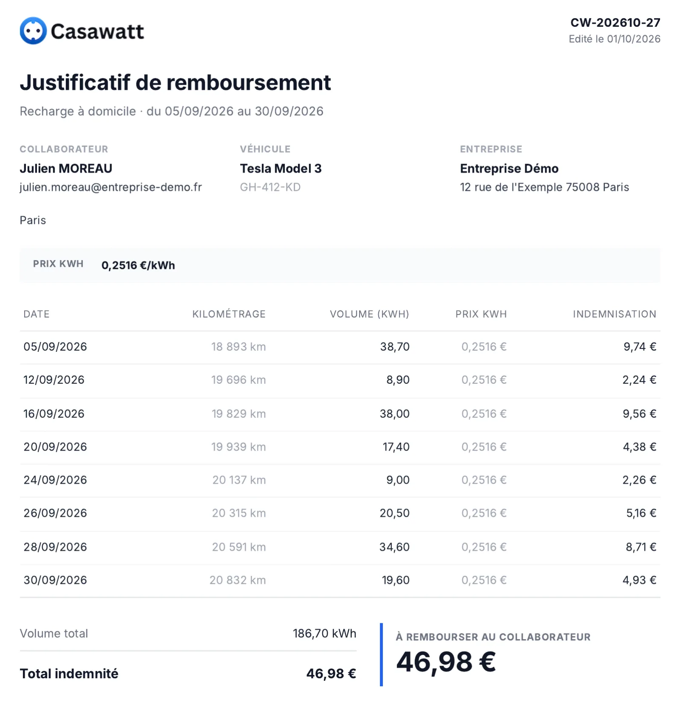Viewport: 680px width, 716px height.
Task: Select the vehicle name Tesla Model 3
Action: pos(280,169)
